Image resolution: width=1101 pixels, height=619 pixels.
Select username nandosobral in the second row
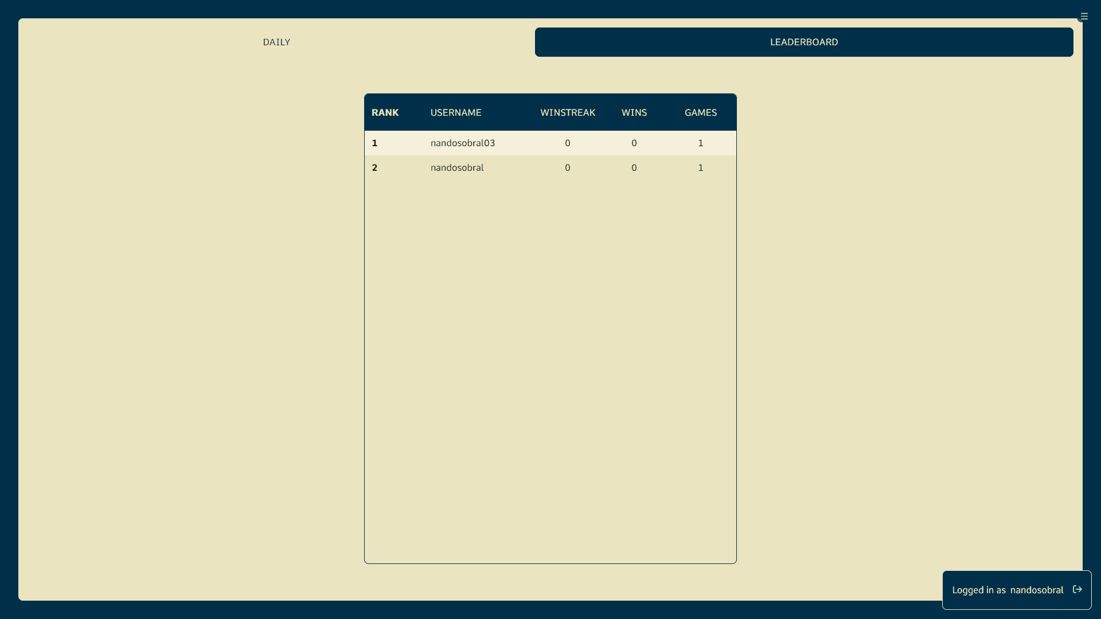pos(457,167)
